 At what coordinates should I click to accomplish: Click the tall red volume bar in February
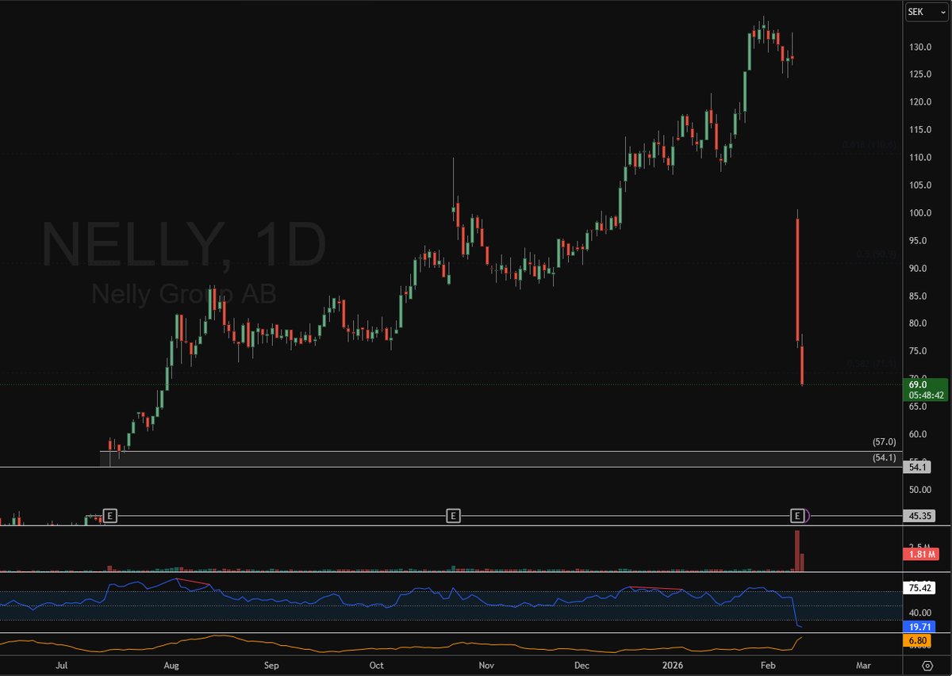797,551
